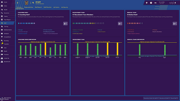Open Medical Centre in sidebar
Viewport: 180px width, 101px height.
click(x=7, y=30)
